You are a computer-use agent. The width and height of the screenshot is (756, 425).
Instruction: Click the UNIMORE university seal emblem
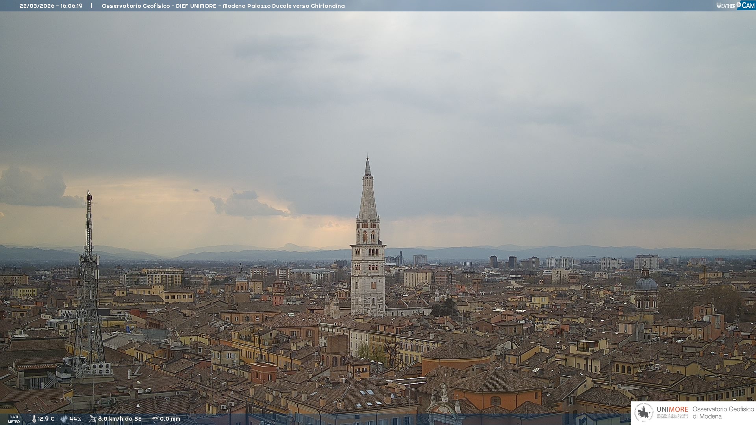[x=644, y=412]
